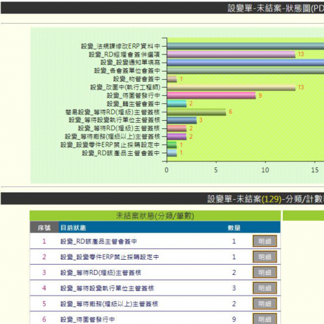Click the 未結案狀態(分類/筆數) green panel title
The image size is (324, 324).
coord(155,216)
